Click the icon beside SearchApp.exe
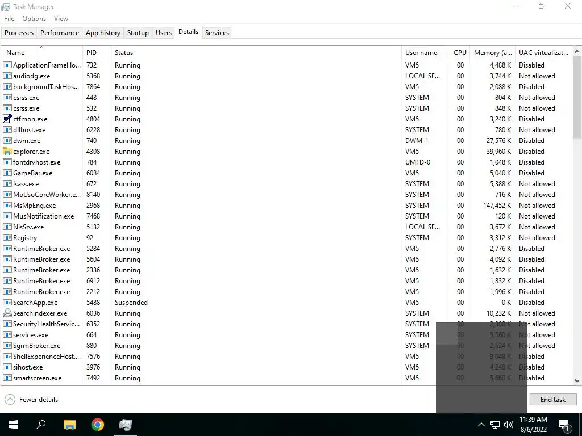 coord(7,303)
